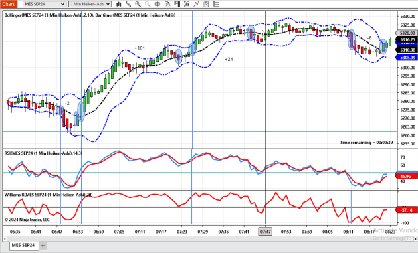
Task: Click the 5260.00 price axis label
Action: 408,135
